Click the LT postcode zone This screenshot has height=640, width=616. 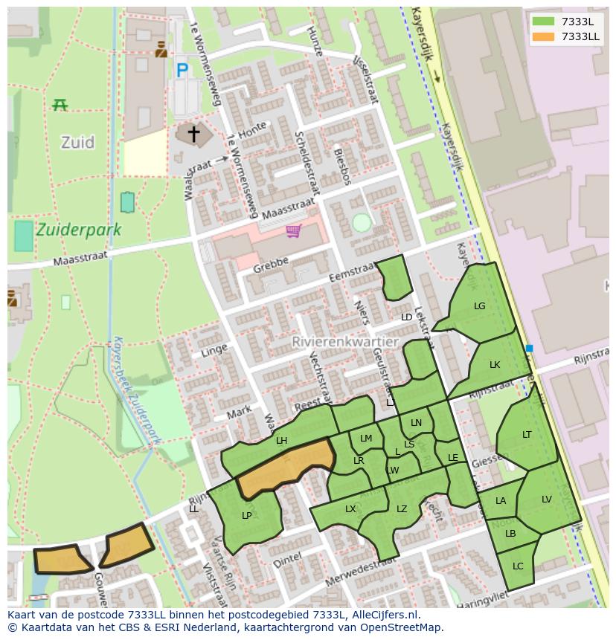[527, 435]
